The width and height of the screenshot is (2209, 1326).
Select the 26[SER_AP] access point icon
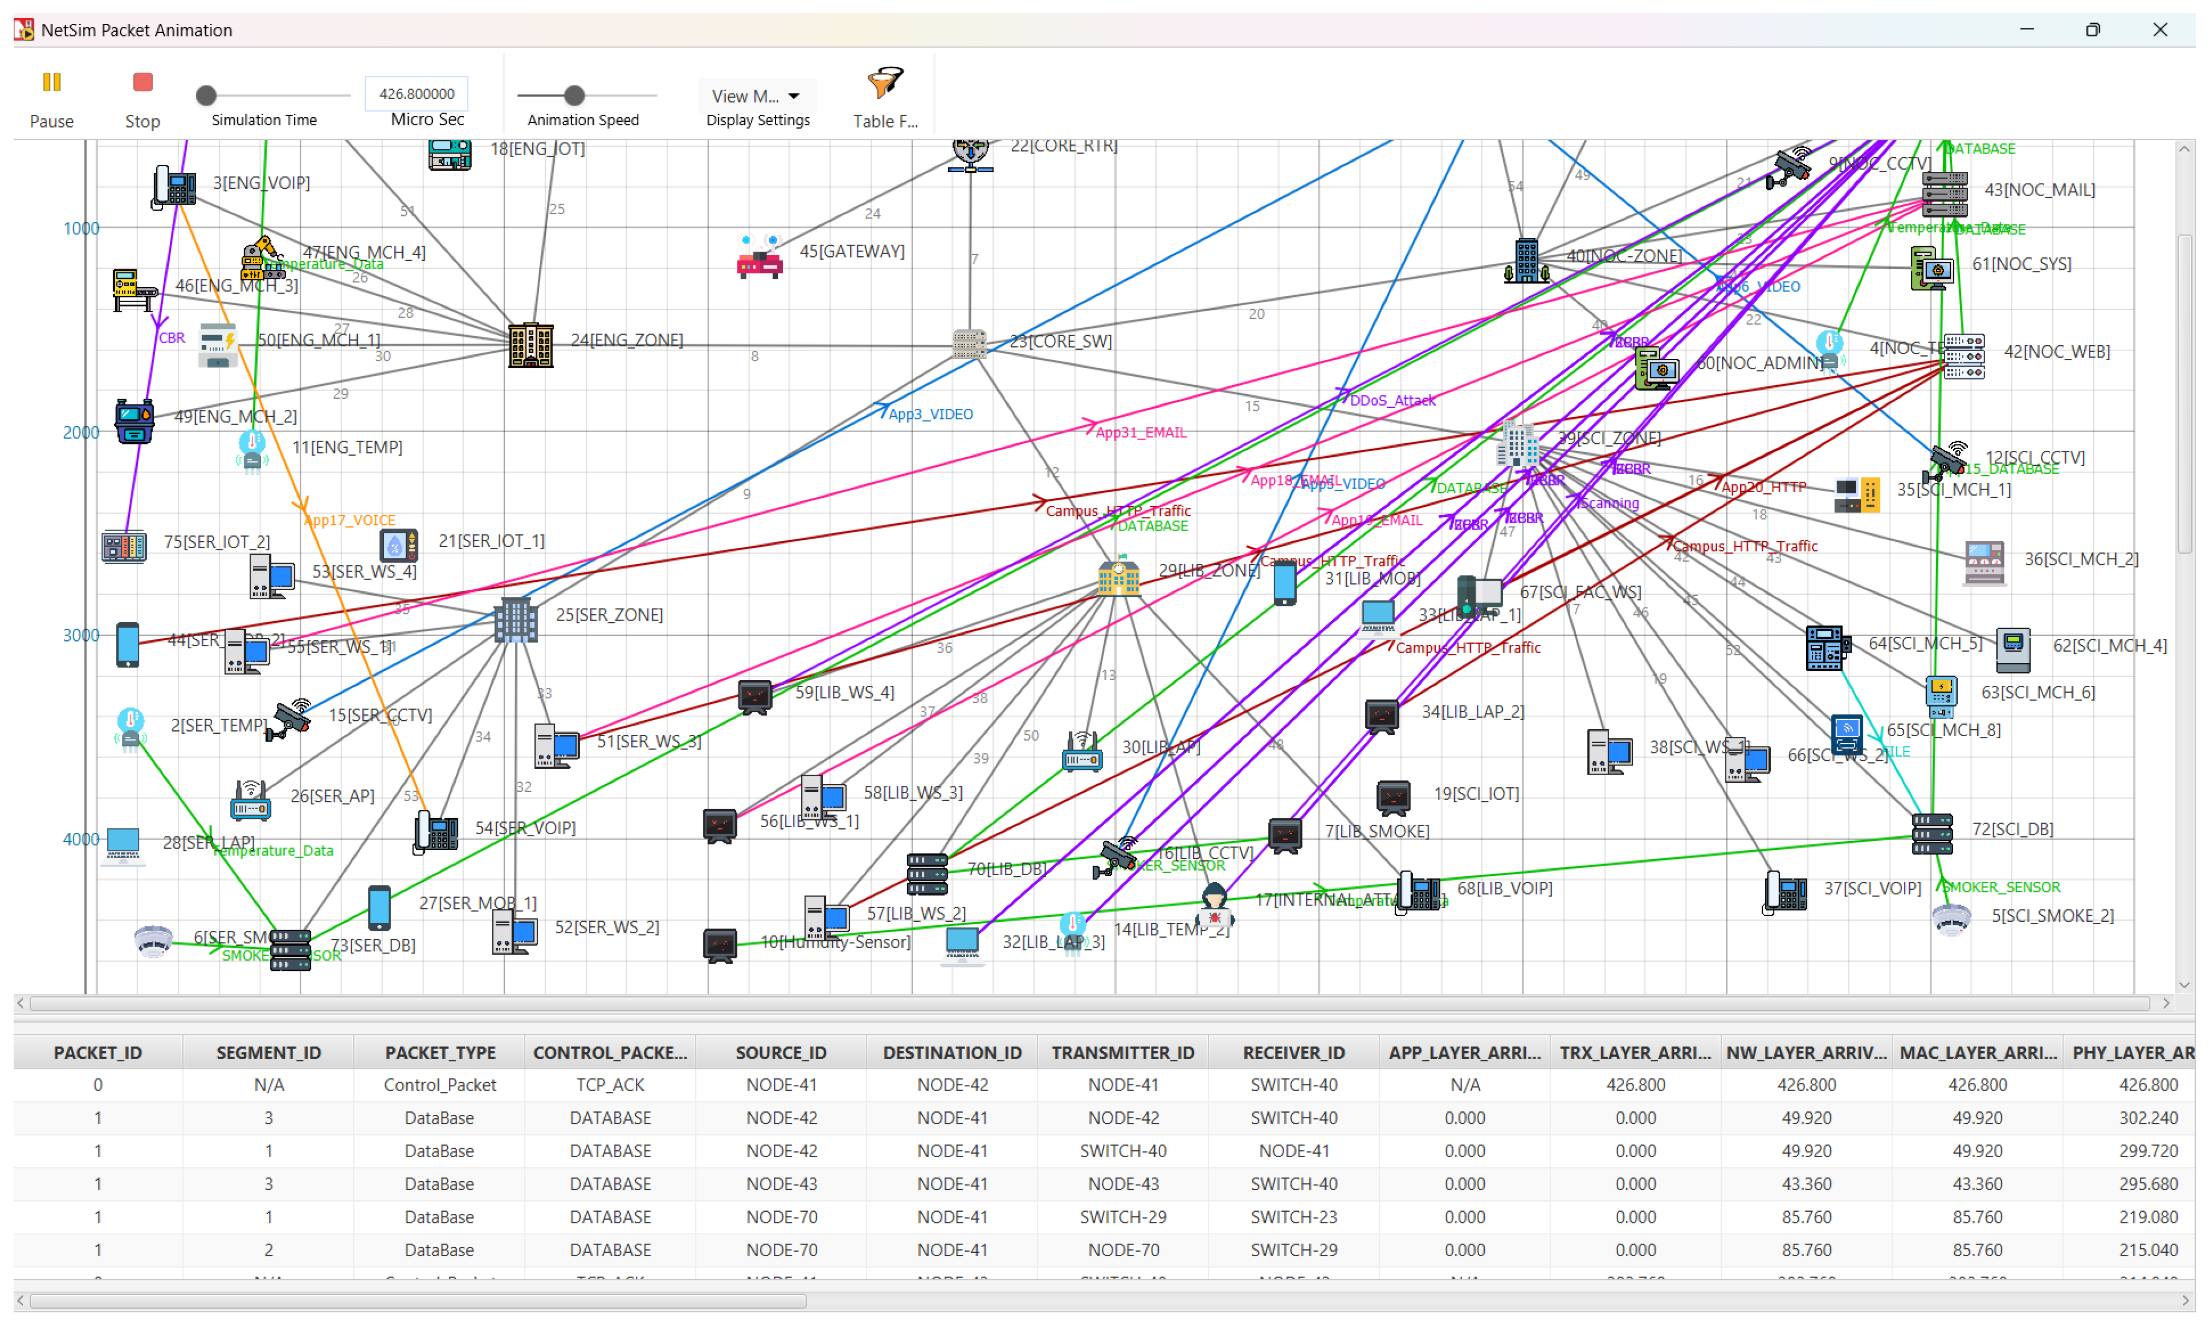click(x=250, y=800)
